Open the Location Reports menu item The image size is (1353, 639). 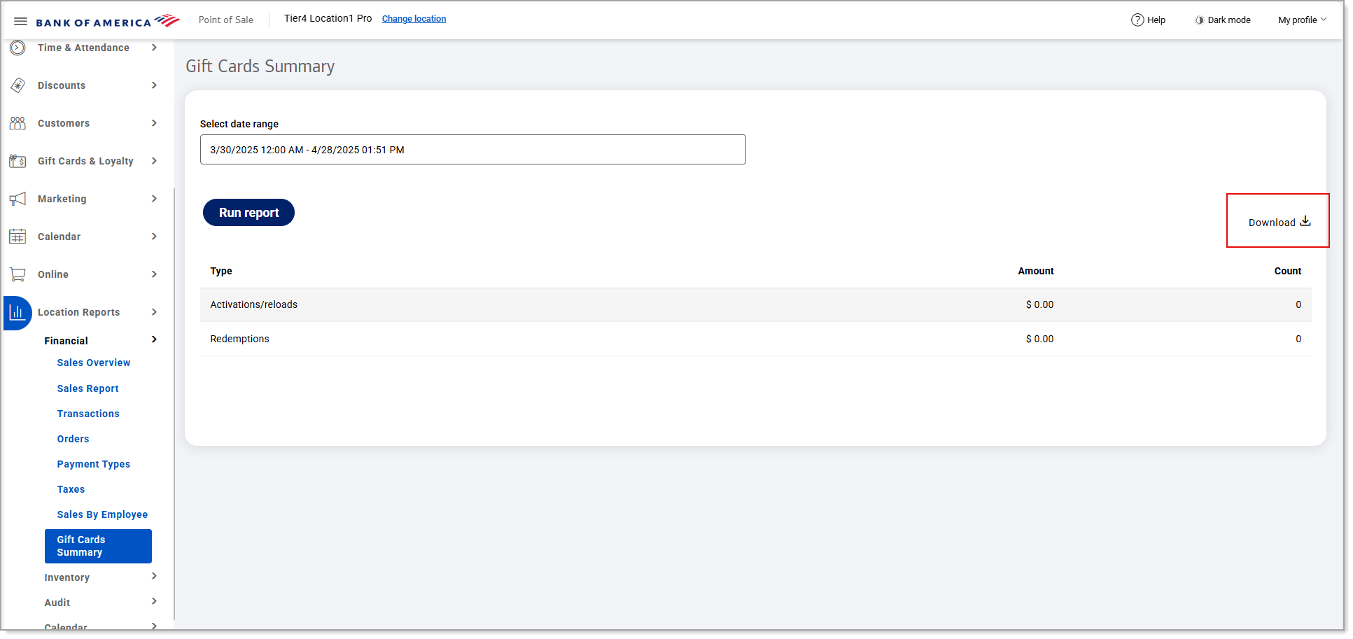(78, 312)
